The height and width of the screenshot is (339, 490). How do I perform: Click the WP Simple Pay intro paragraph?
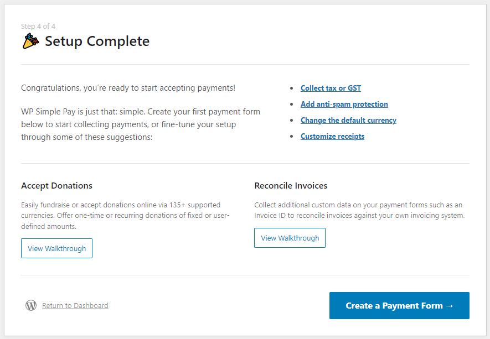click(140, 124)
